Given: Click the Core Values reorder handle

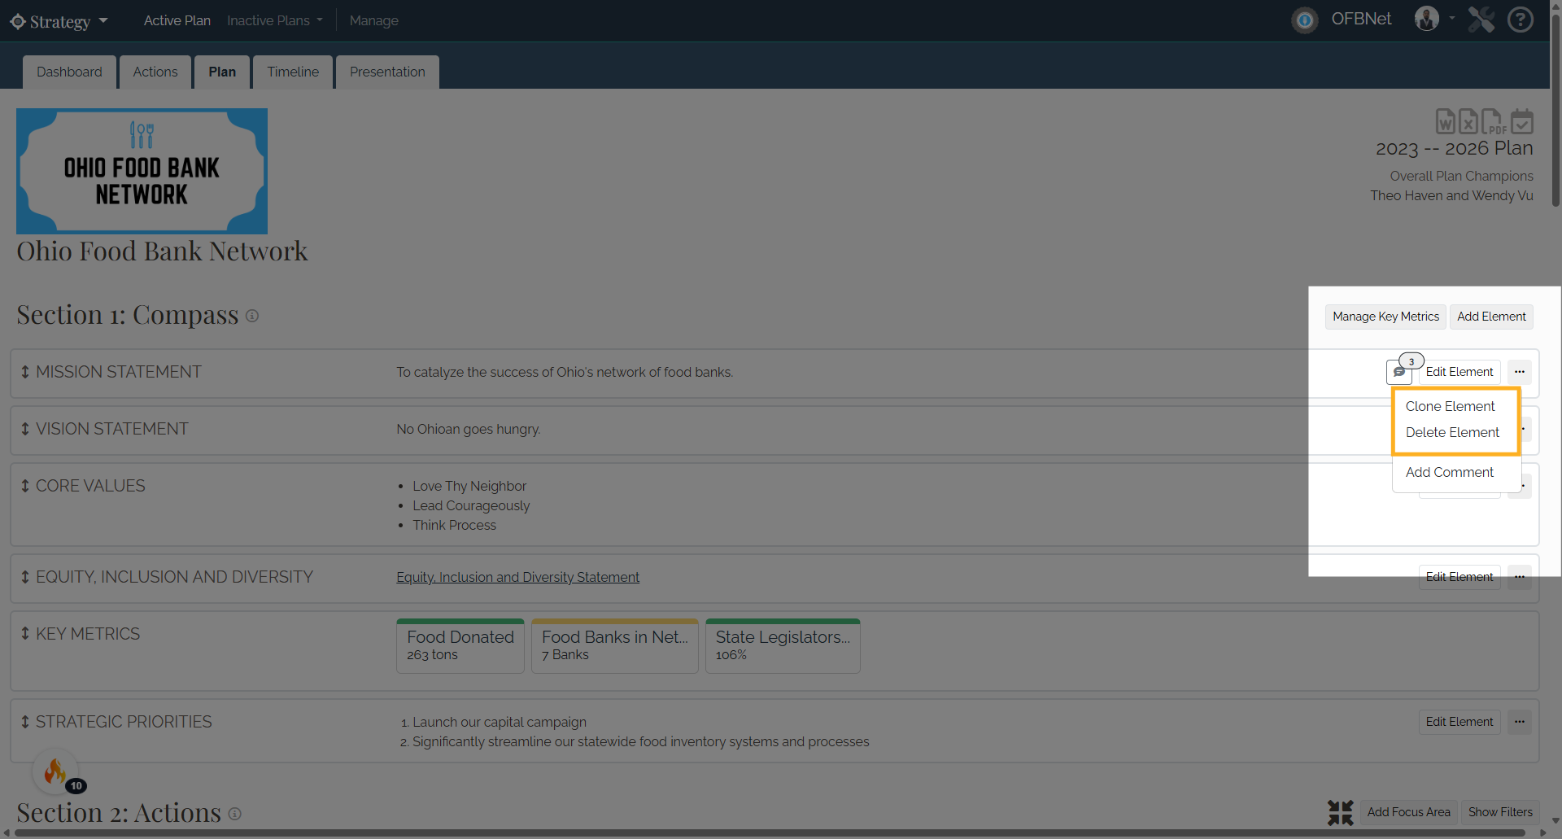Looking at the screenshot, I should pyautogui.click(x=25, y=486).
